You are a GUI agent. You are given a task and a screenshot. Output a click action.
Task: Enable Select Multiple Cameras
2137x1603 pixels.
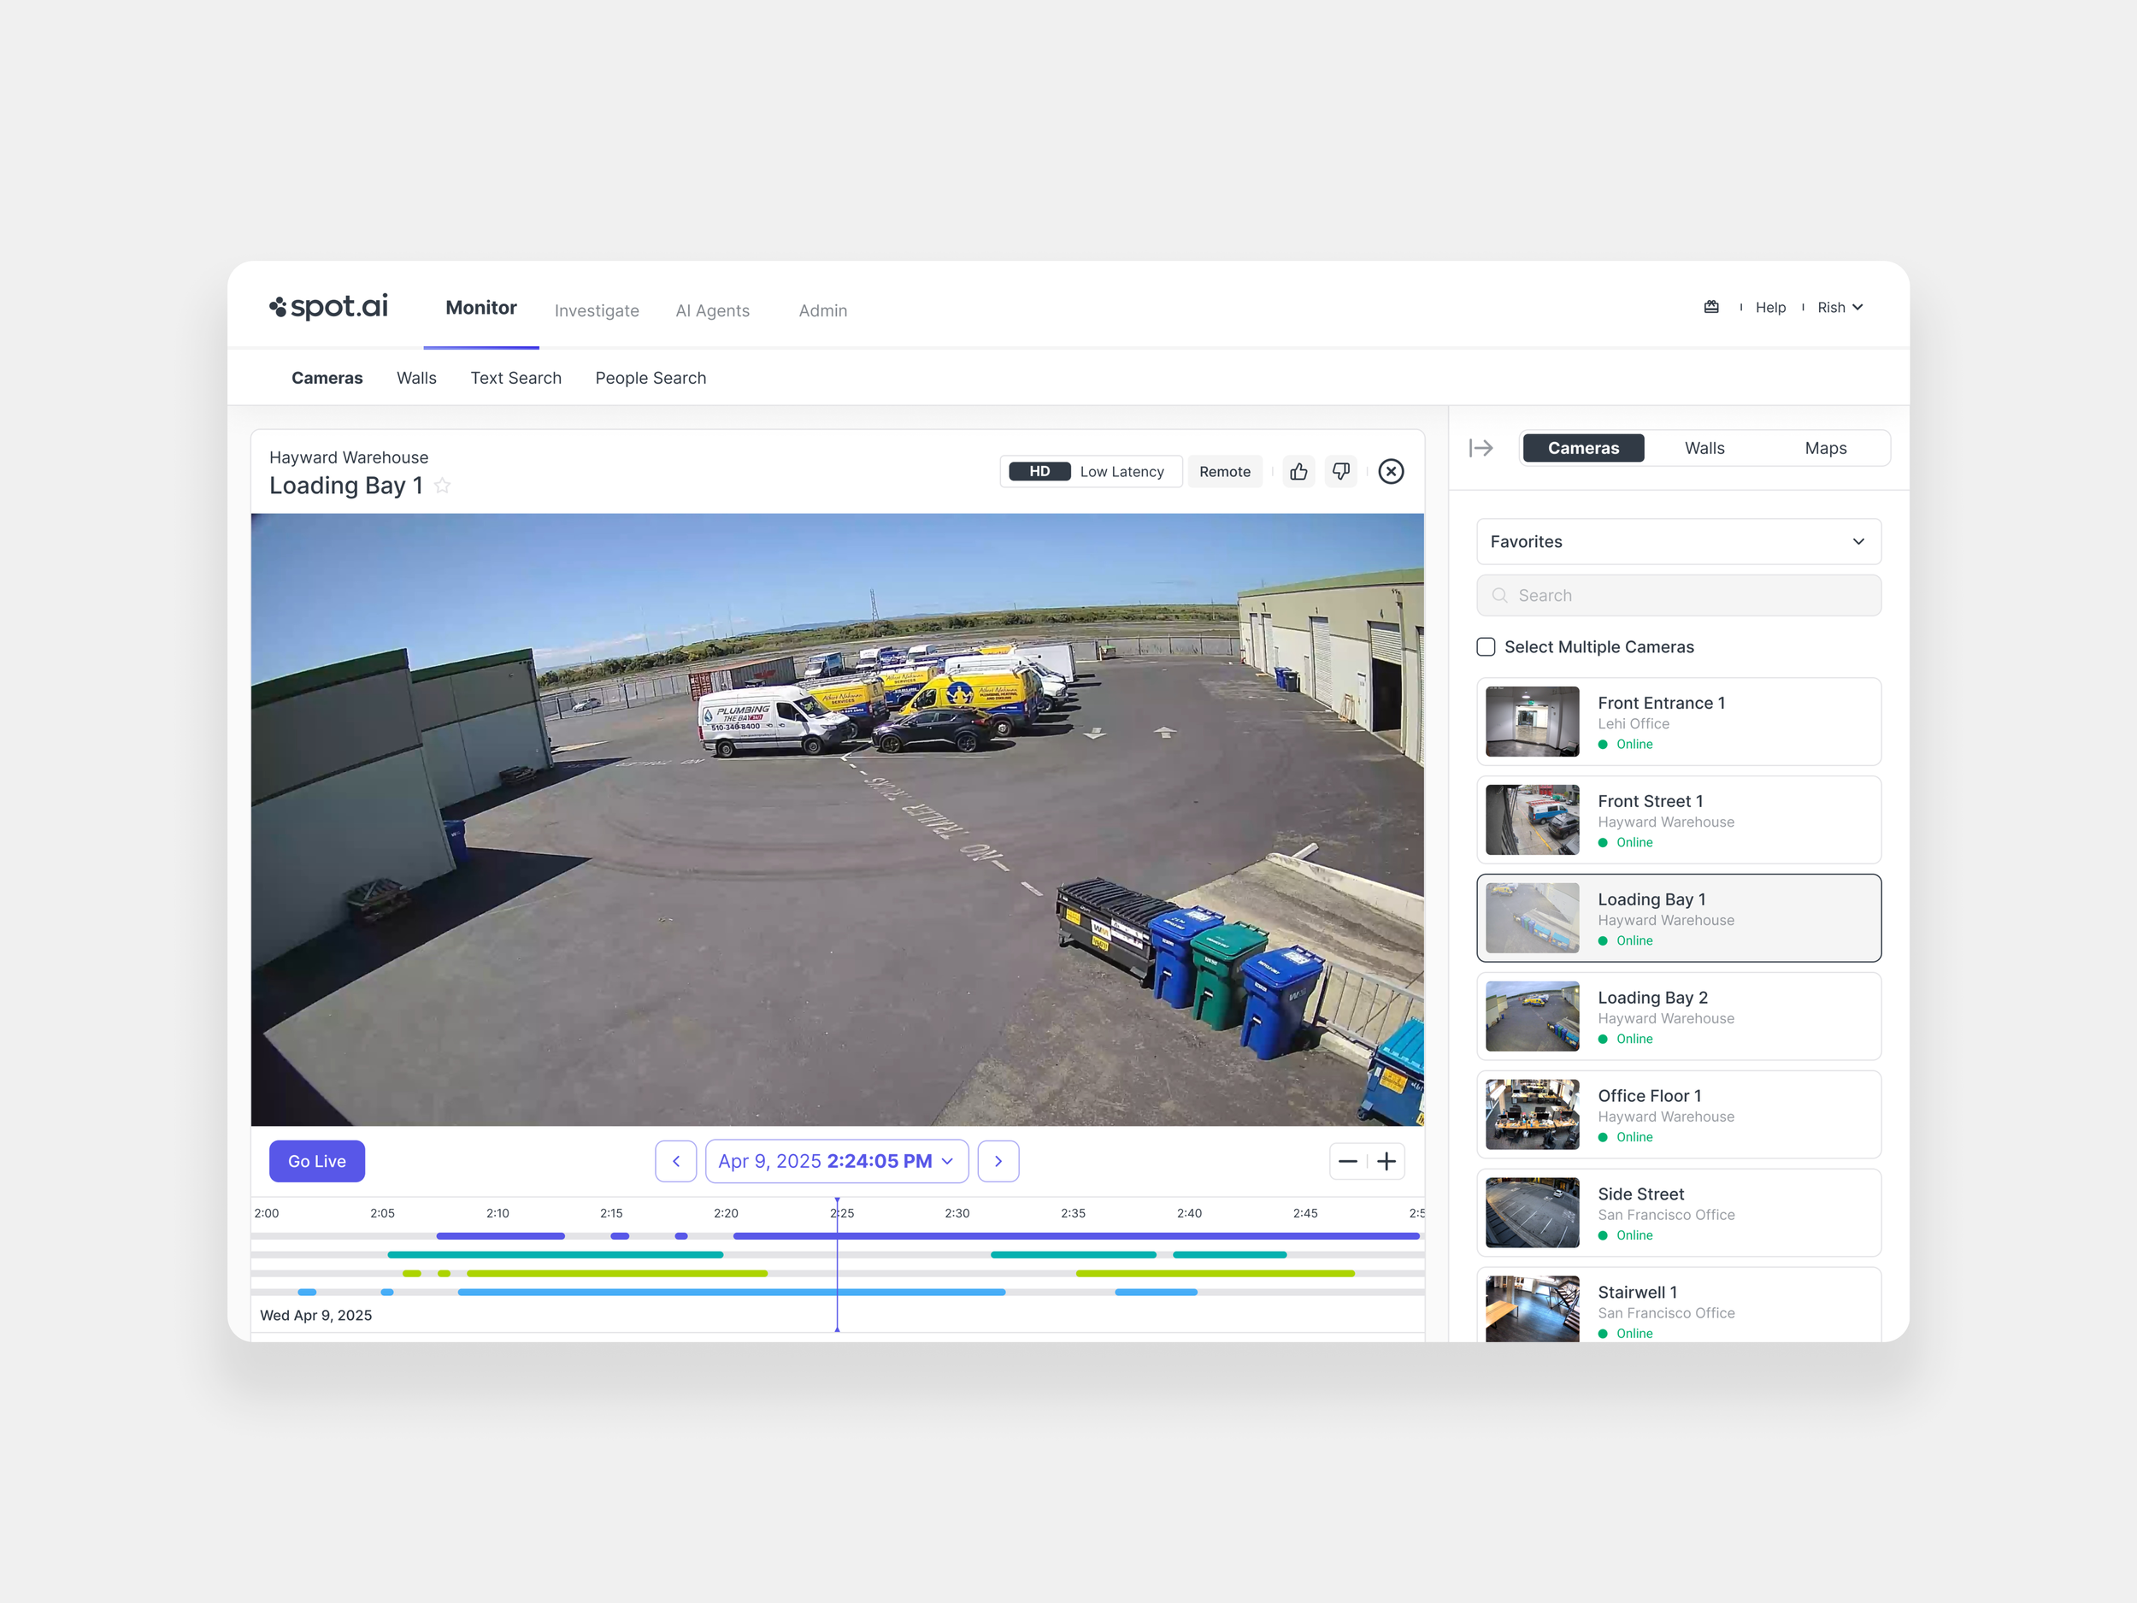point(1486,646)
